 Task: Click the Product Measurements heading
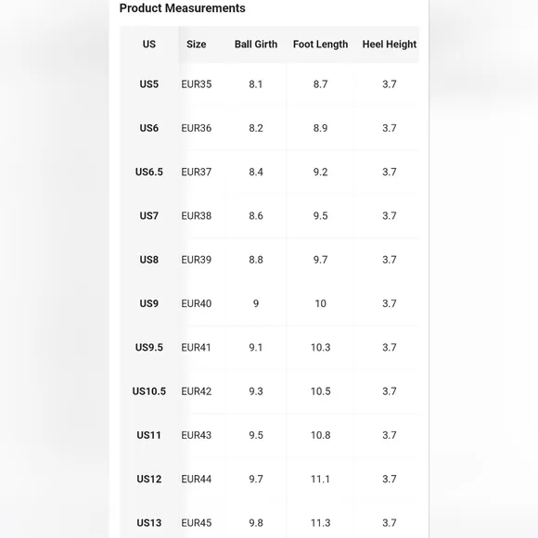(x=182, y=8)
